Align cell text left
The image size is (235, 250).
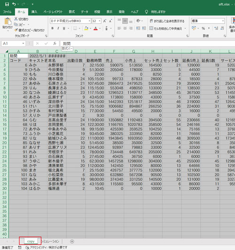coord(119,28)
